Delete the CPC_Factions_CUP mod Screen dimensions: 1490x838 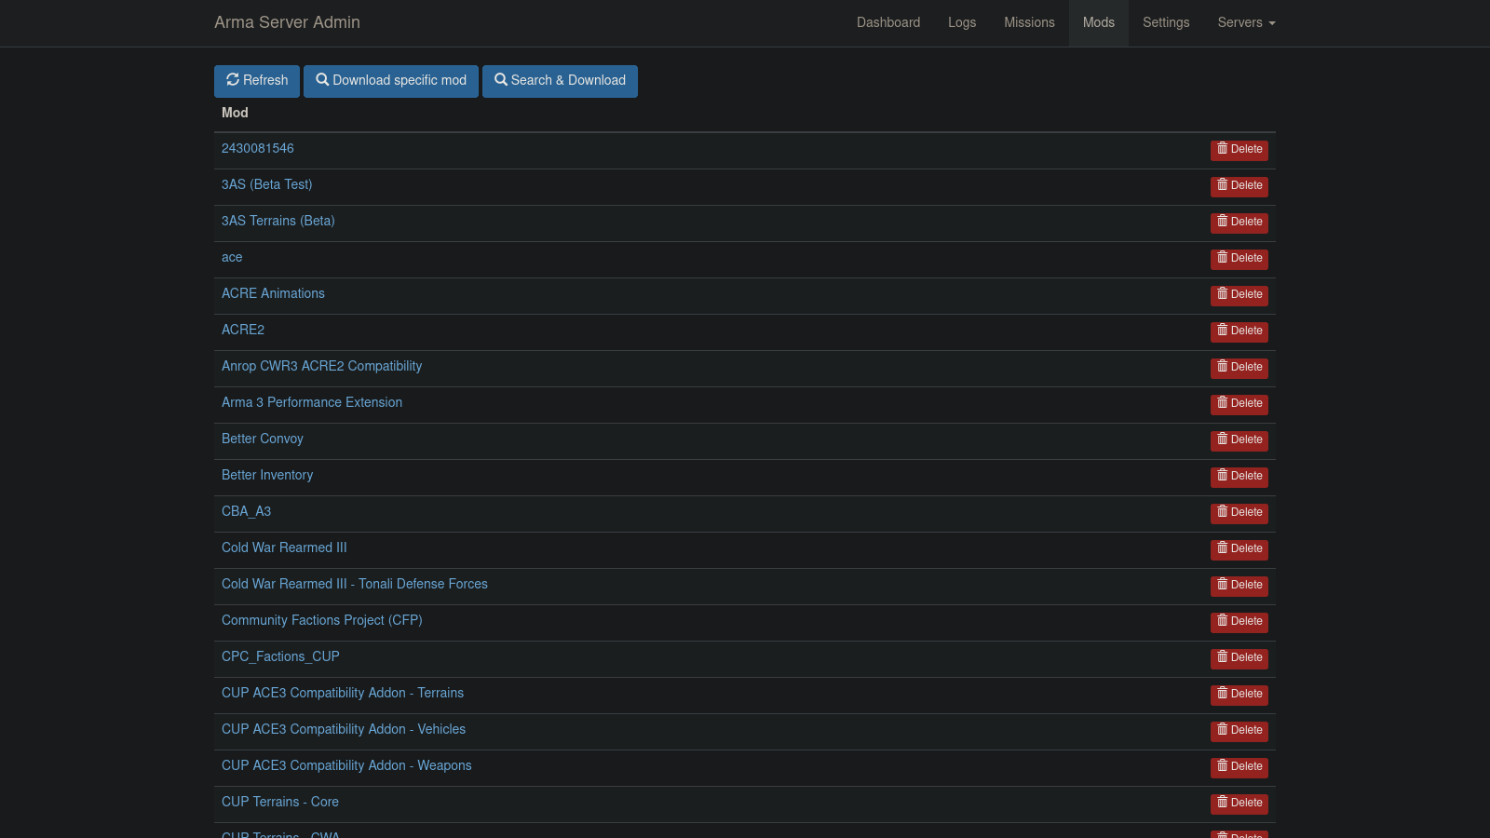(1239, 658)
